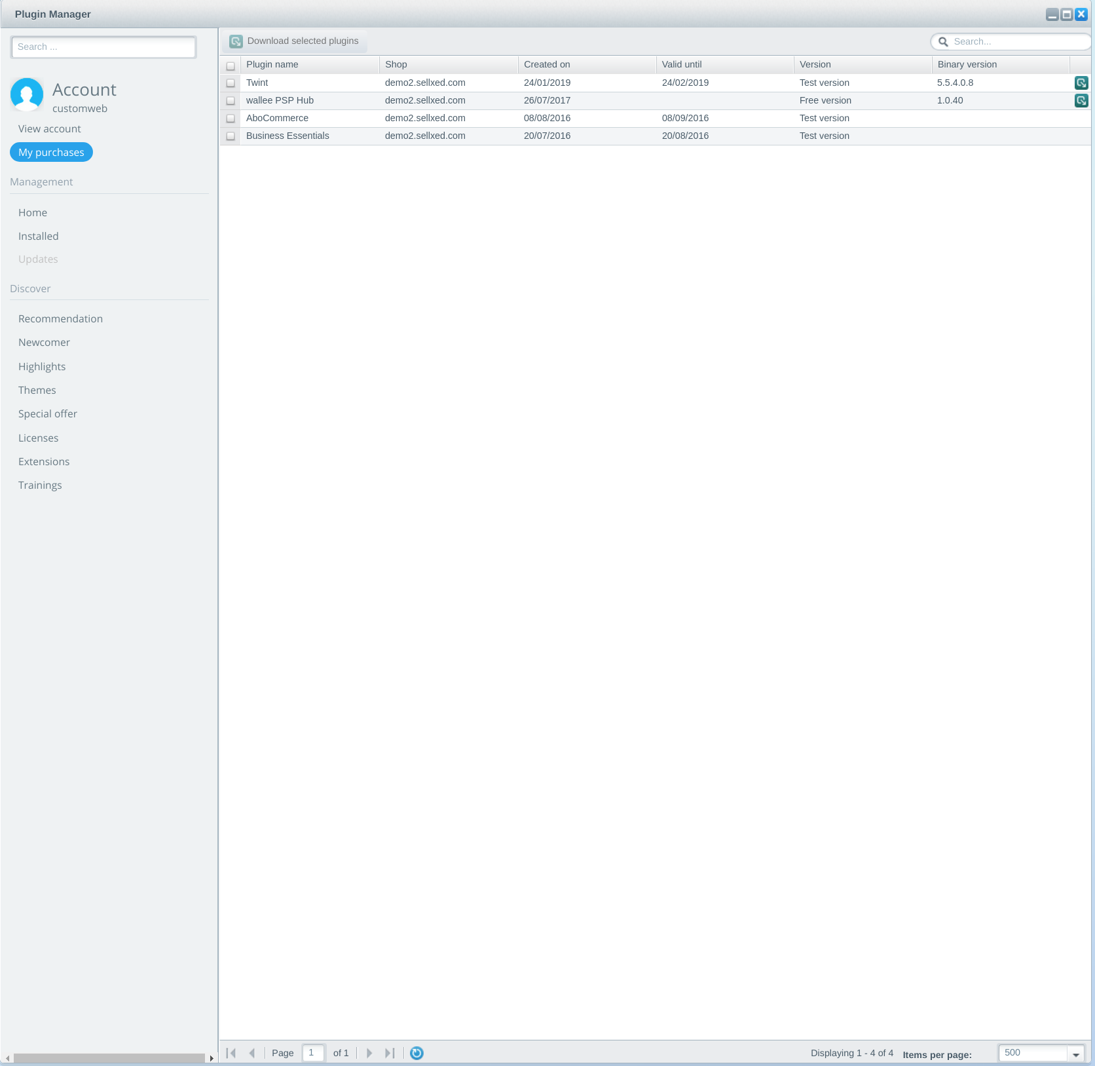
Task: Click the refresh icon in the pagination bar
Action: pyautogui.click(x=417, y=1053)
